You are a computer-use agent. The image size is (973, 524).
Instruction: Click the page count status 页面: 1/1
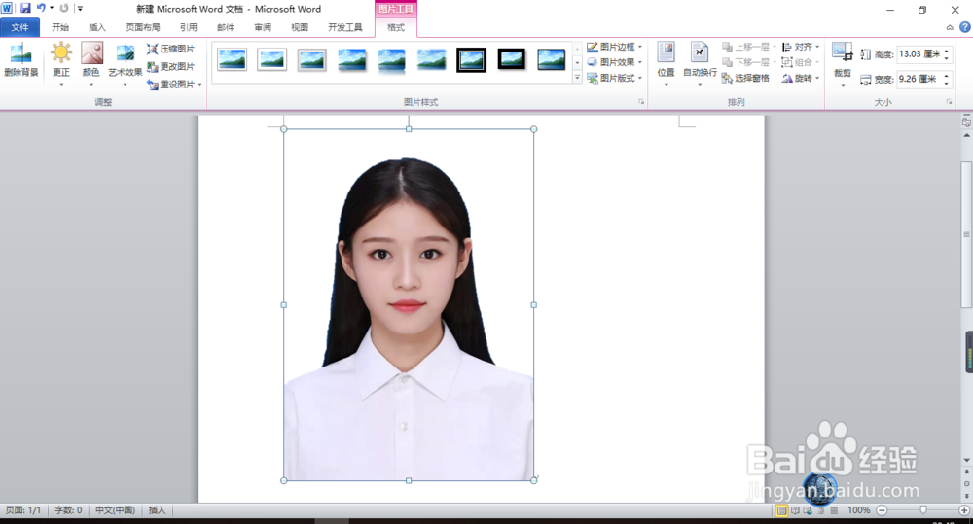[23, 510]
